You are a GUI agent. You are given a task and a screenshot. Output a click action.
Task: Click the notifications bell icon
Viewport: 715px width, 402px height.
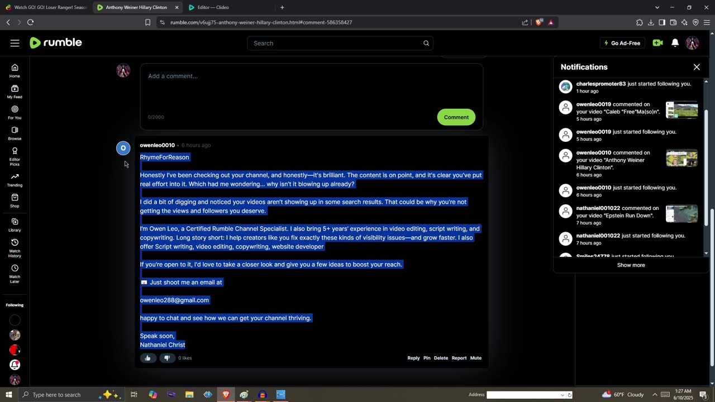coord(675,43)
